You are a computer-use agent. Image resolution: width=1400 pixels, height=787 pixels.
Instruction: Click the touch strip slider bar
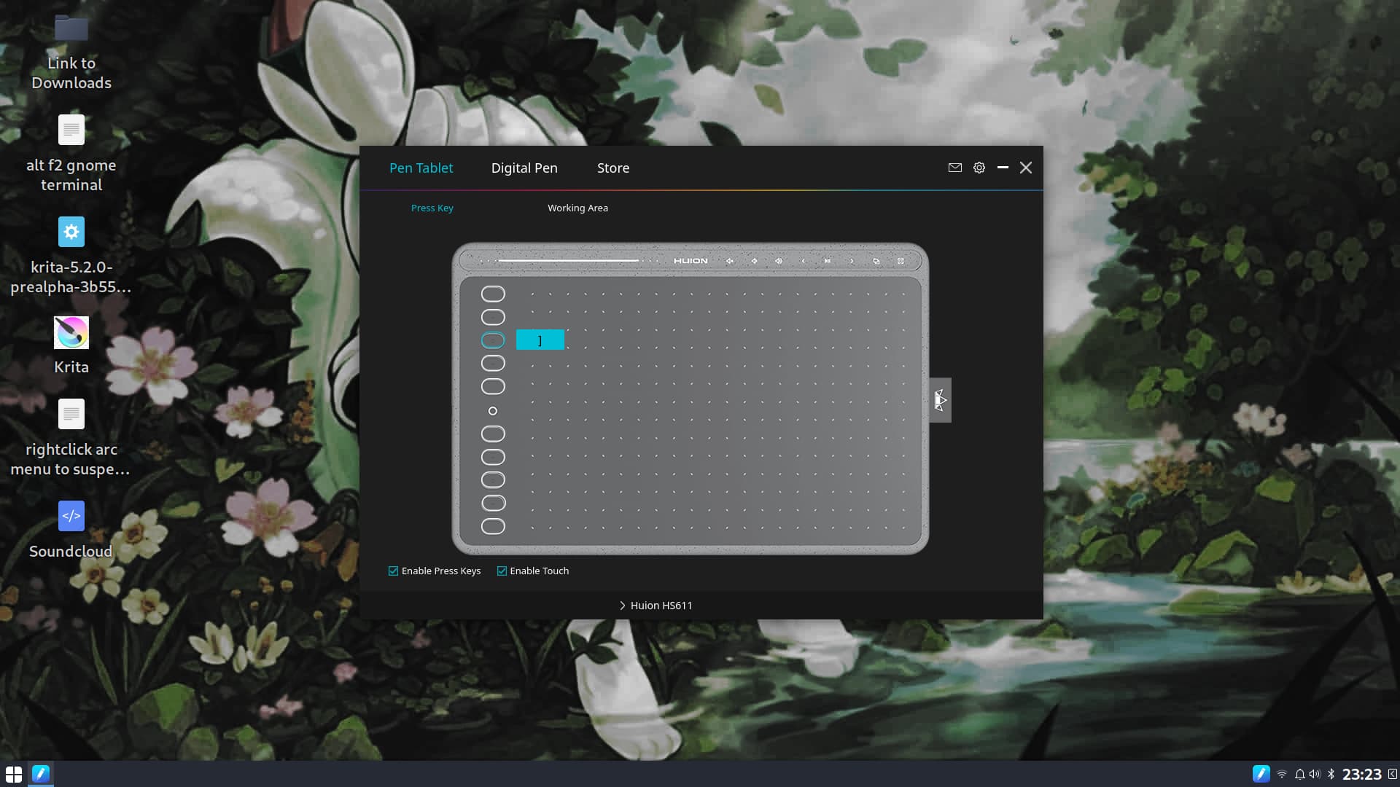568,260
